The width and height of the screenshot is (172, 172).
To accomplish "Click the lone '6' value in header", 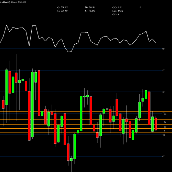I will [x=140, y=8].
